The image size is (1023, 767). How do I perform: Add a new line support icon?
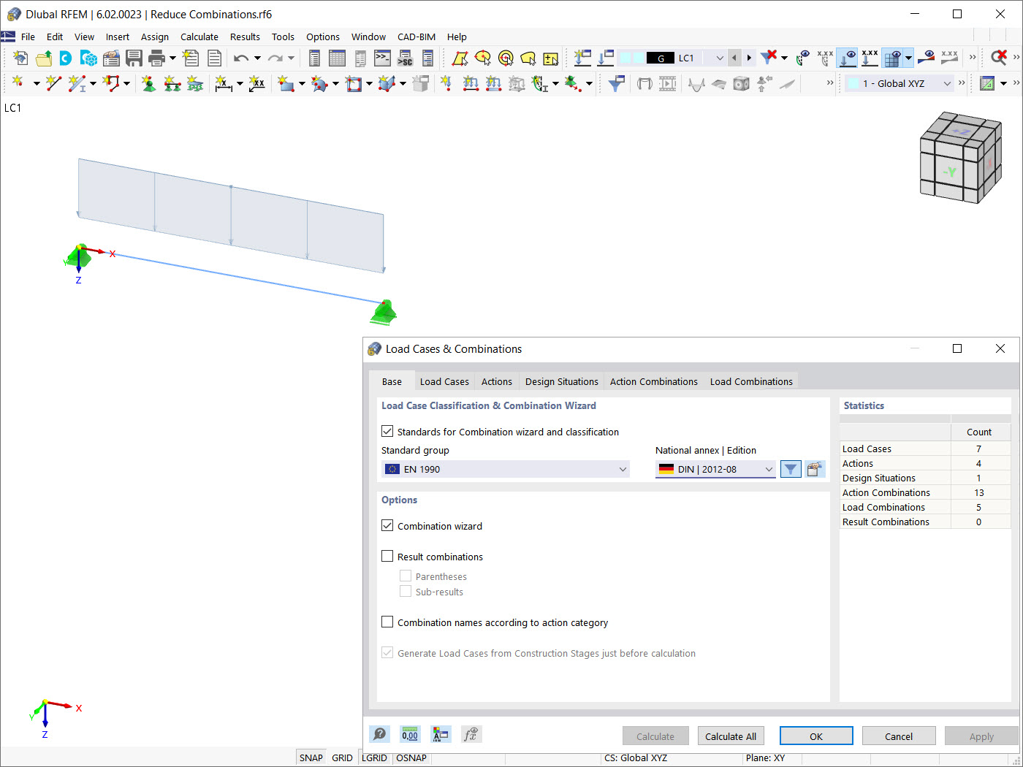[x=172, y=84]
